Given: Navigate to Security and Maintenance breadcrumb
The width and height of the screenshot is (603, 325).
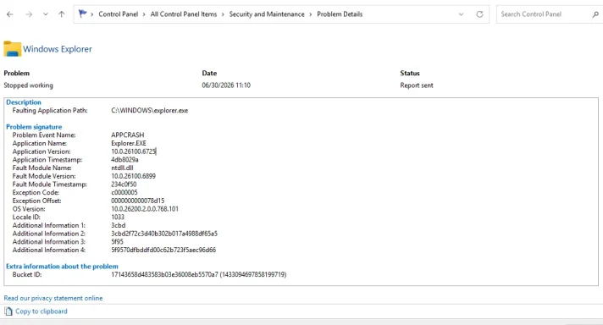Looking at the screenshot, I should (267, 14).
